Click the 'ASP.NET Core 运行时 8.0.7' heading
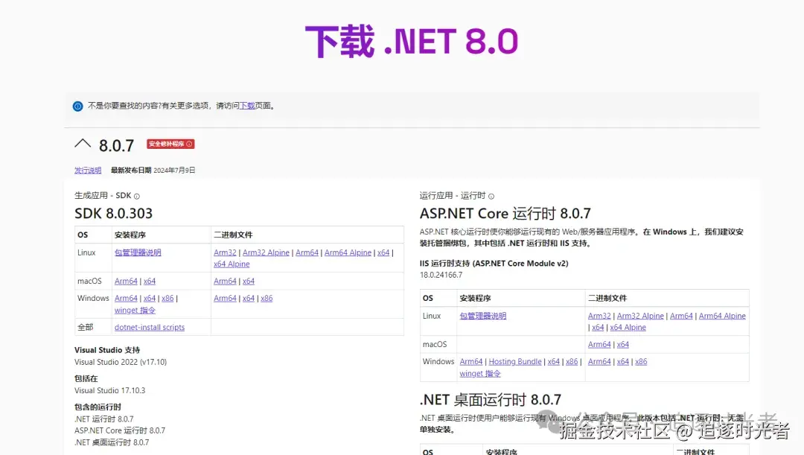The width and height of the screenshot is (804, 455). tap(505, 214)
